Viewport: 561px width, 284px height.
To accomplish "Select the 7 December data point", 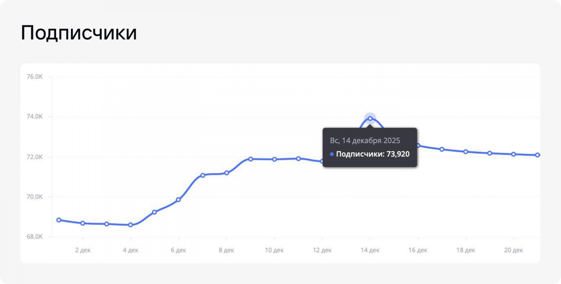I will (x=203, y=175).
